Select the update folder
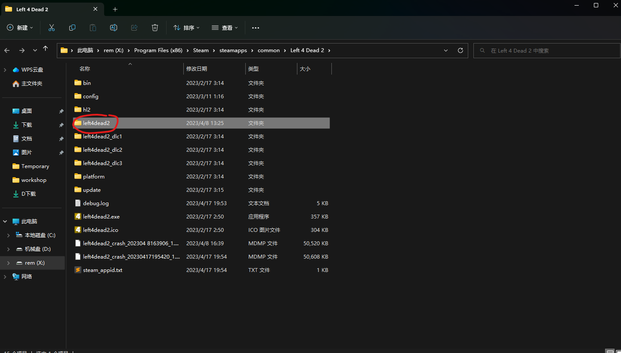This screenshot has height=353, width=621. [201, 190]
